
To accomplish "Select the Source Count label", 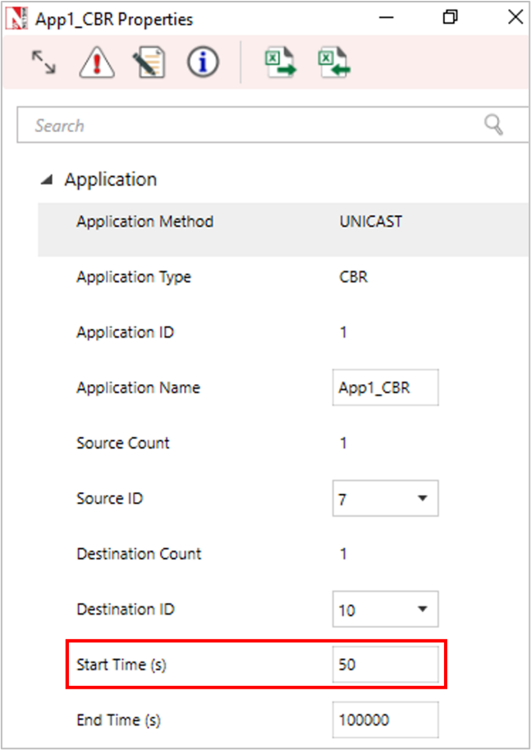I will 123,443.
